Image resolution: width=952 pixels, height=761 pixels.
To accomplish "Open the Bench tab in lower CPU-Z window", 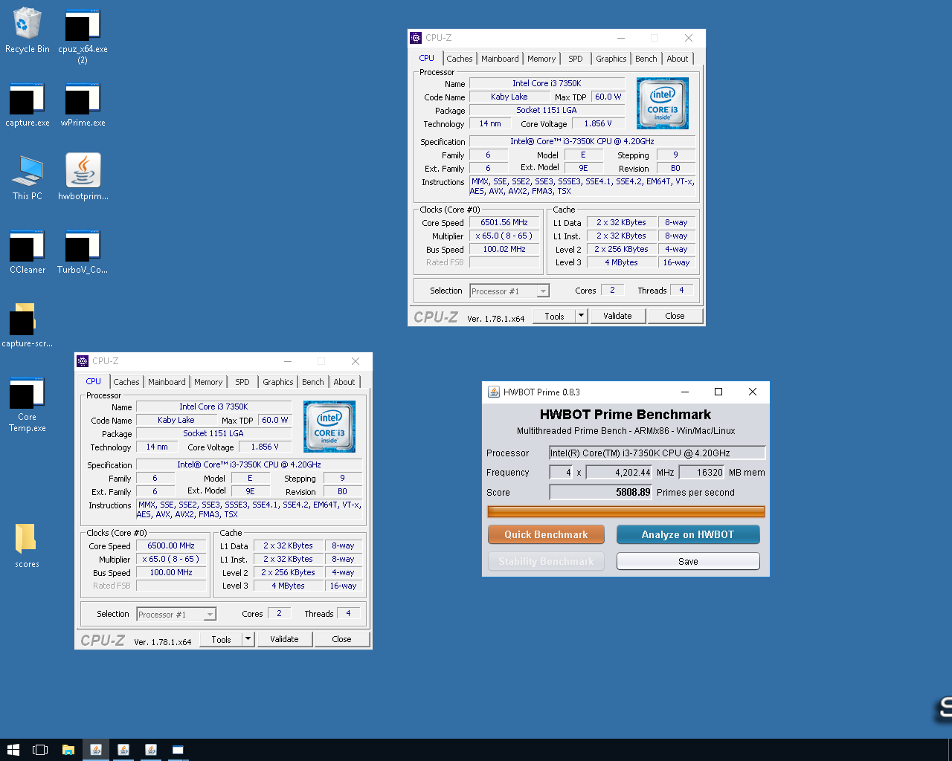I will coord(313,382).
